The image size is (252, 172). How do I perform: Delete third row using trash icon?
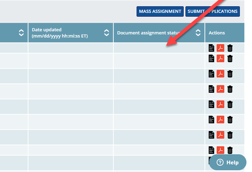click(x=230, y=74)
